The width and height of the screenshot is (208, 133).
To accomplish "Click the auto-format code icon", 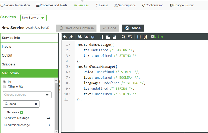I will [93, 37].
